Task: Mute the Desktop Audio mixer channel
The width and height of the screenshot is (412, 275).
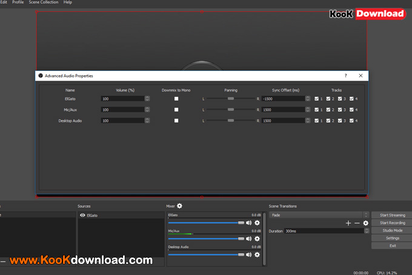Action: [248, 254]
